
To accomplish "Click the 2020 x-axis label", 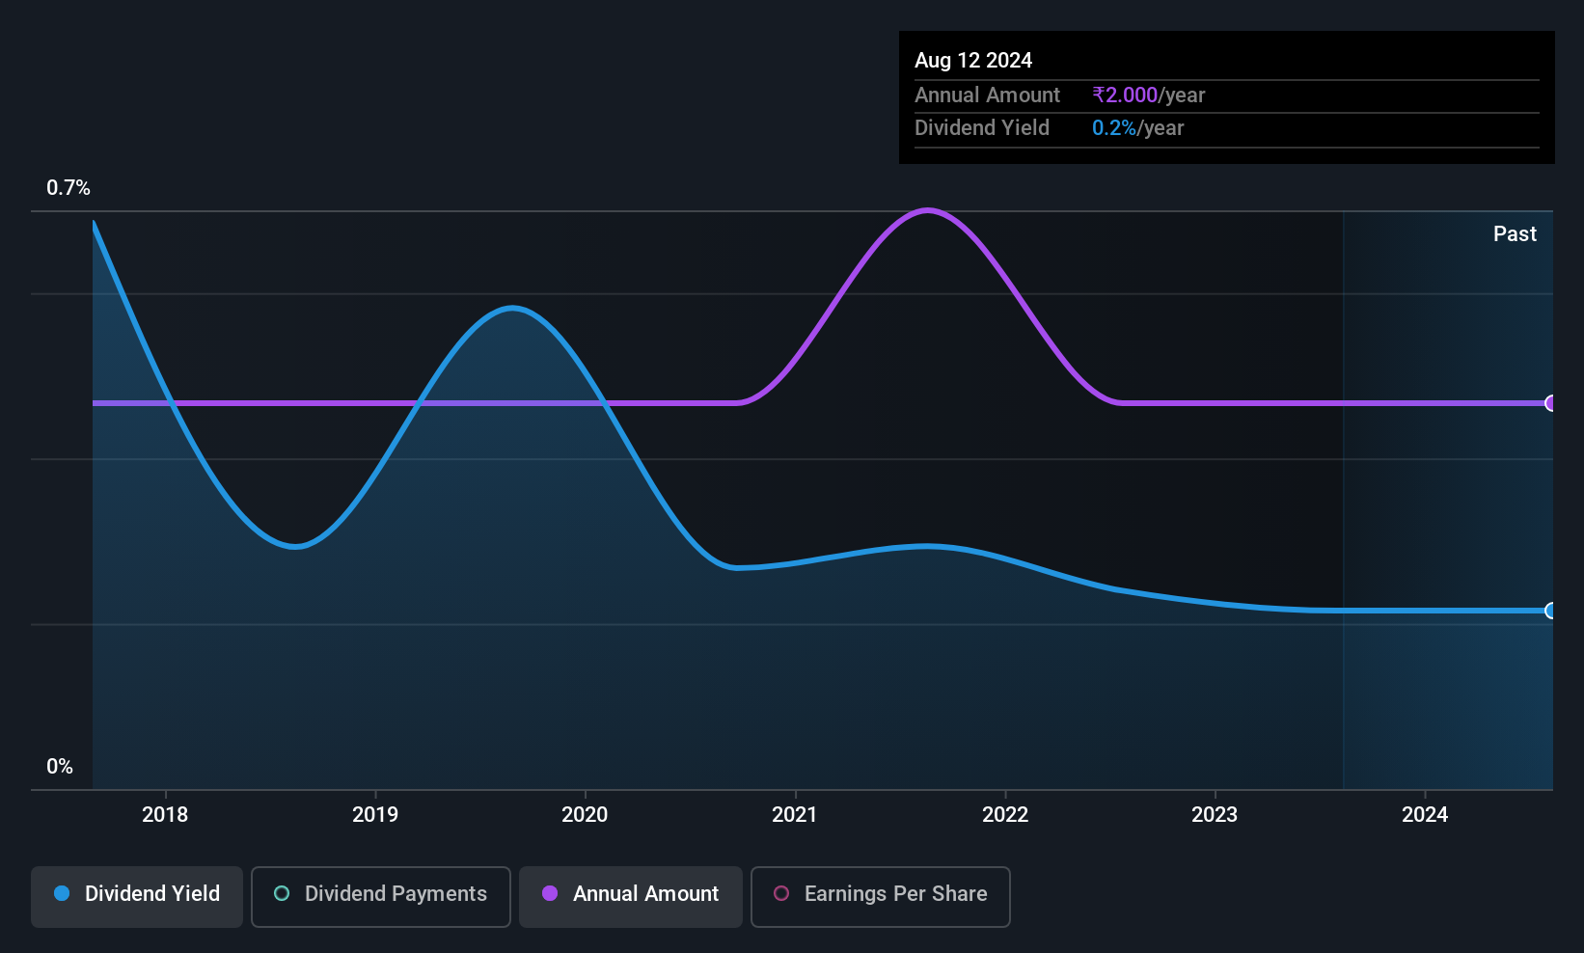I will pyautogui.click(x=585, y=814).
